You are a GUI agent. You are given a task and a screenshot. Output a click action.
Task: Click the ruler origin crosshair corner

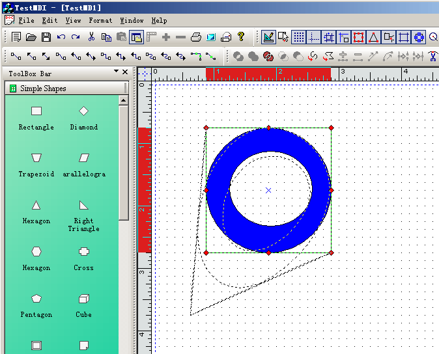(x=145, y=74)
